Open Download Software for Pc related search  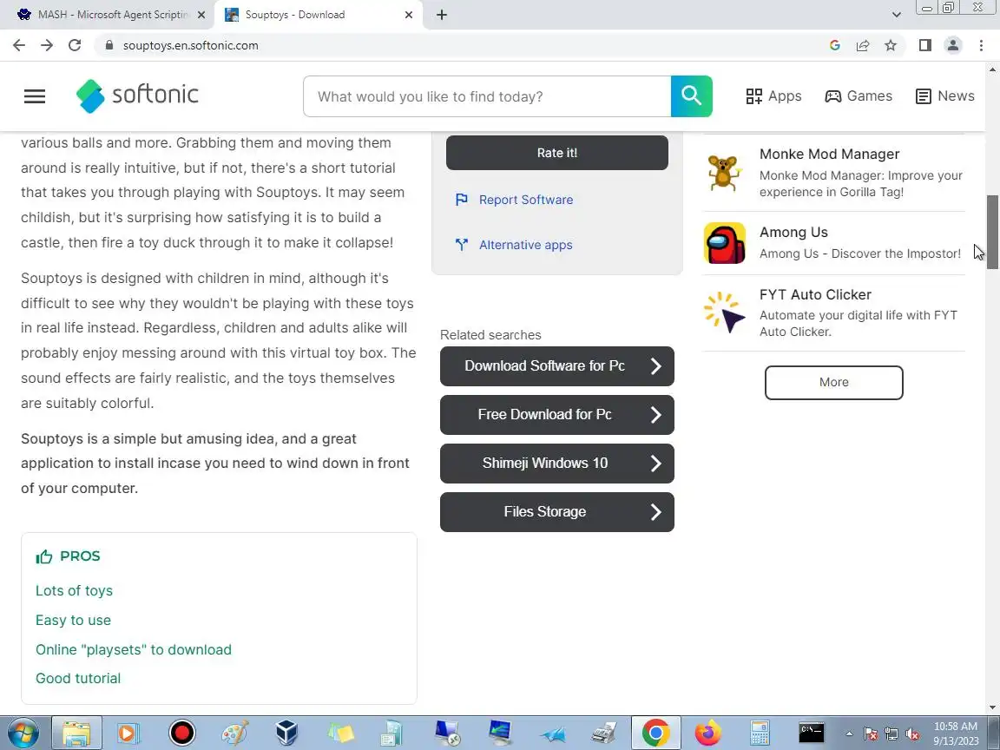(x=556, y=366)
